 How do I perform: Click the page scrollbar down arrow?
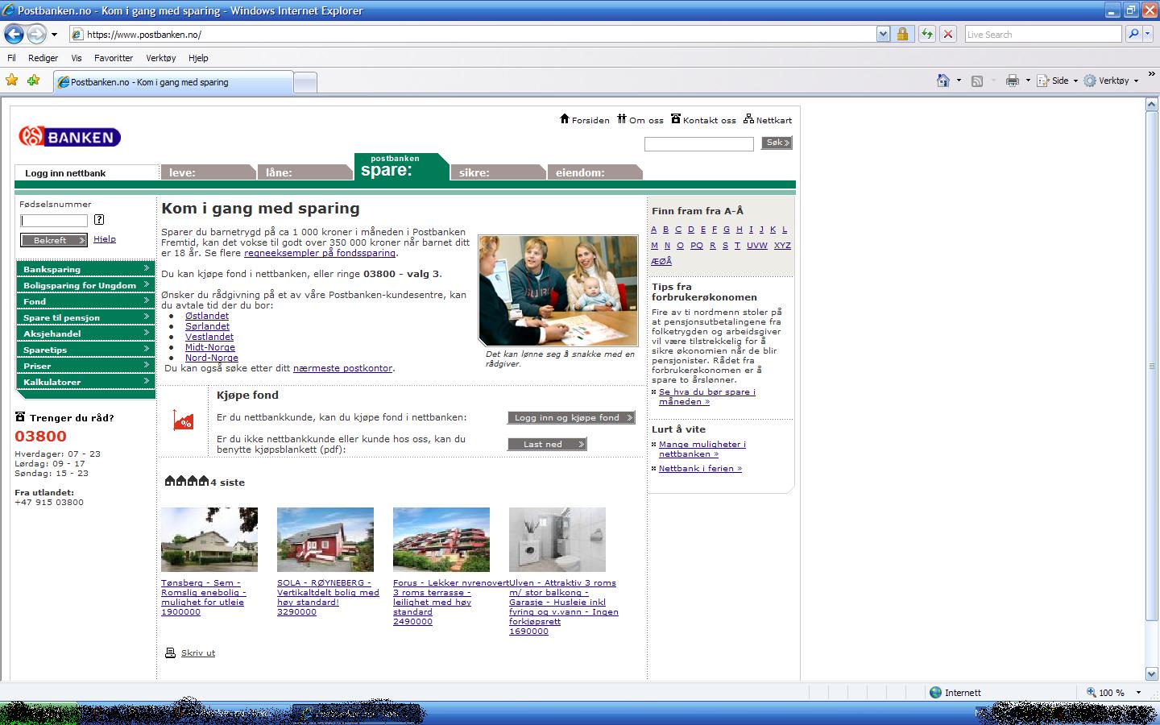tap(1151, 673)
